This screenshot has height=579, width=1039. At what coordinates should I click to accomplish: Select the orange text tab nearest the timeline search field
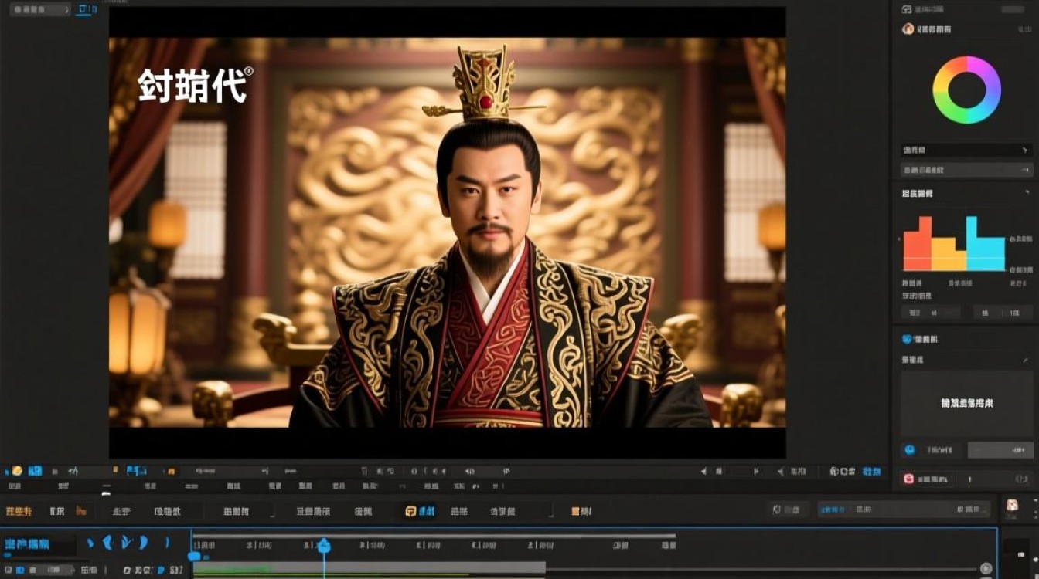pos(581,510)
